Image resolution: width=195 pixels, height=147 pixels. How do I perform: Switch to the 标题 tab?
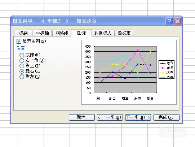[23, 33]
